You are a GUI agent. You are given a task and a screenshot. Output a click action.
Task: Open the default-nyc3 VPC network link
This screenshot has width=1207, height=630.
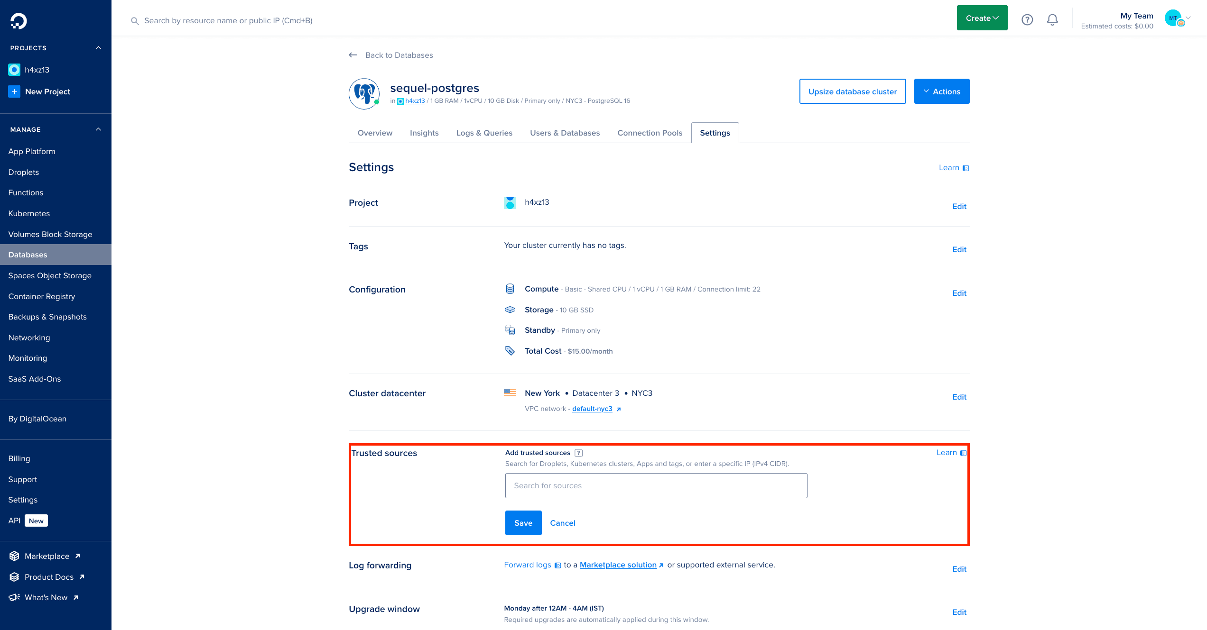(592, 409)
